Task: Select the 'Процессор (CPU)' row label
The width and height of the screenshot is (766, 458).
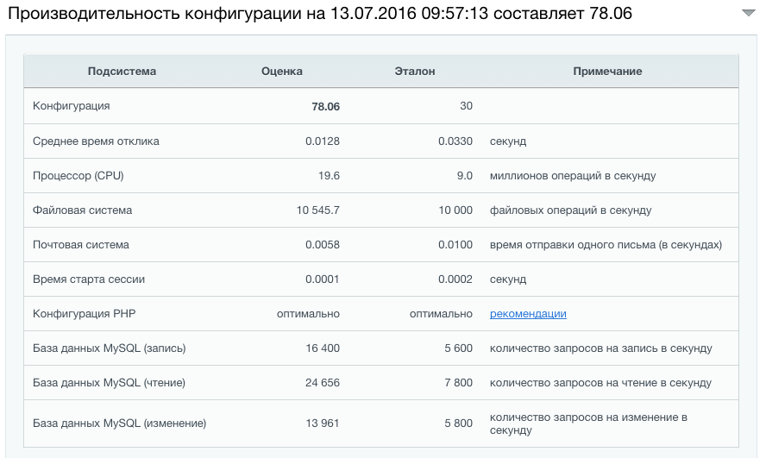Action: click(78, 176)
